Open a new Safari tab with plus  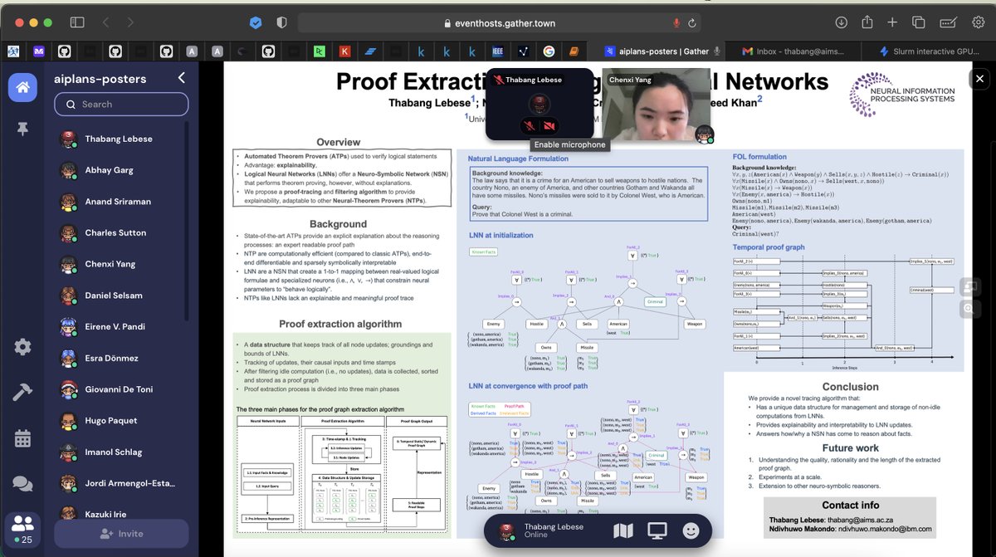(892, 22)
